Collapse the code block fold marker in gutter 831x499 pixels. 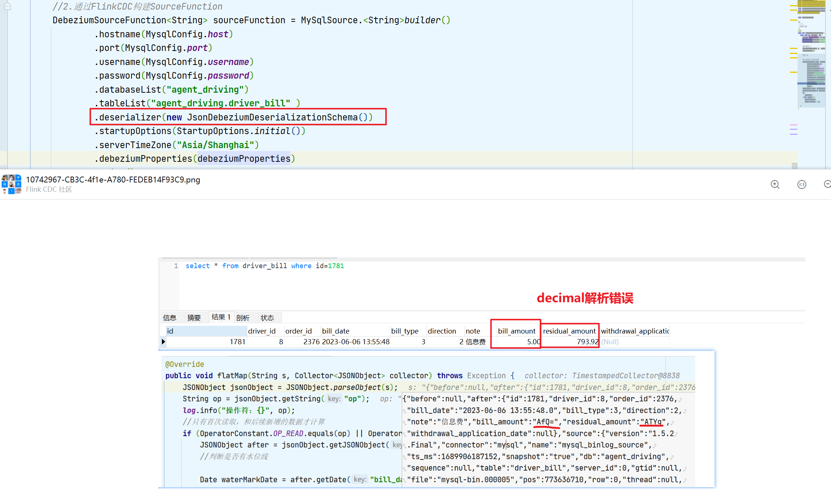pos(7,6)
